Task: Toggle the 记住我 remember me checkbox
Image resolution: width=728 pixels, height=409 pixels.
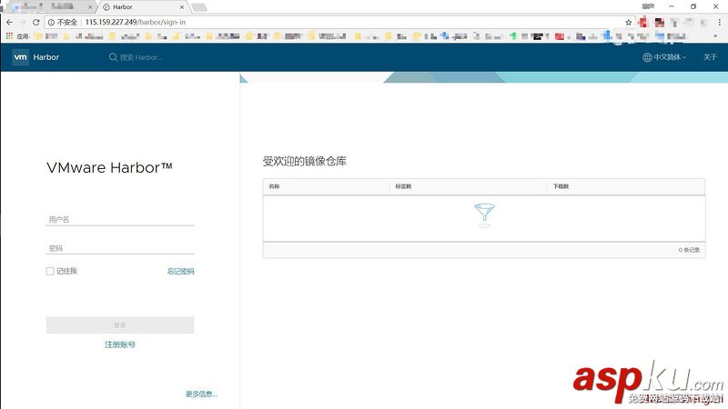Action: (x=50, y=271)
